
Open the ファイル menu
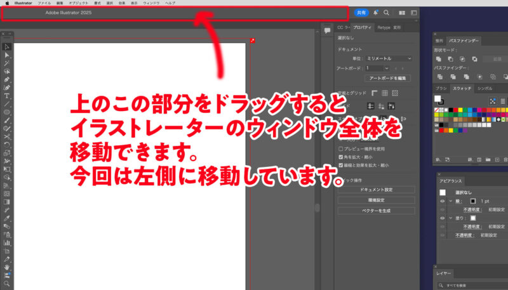(44, 3)
